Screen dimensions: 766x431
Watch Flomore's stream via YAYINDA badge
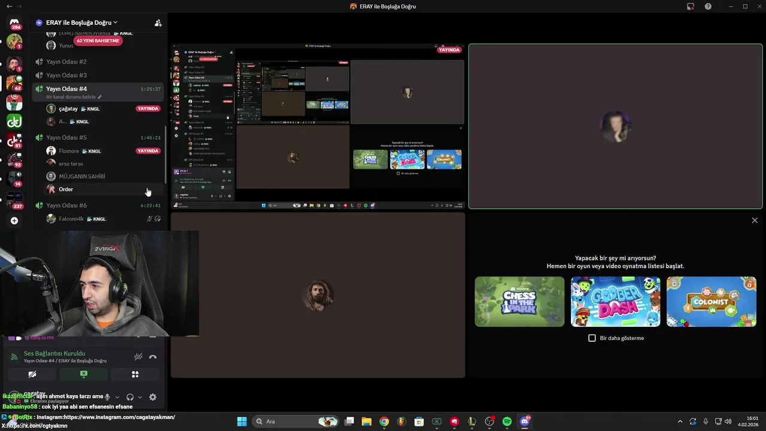point(148,151)
